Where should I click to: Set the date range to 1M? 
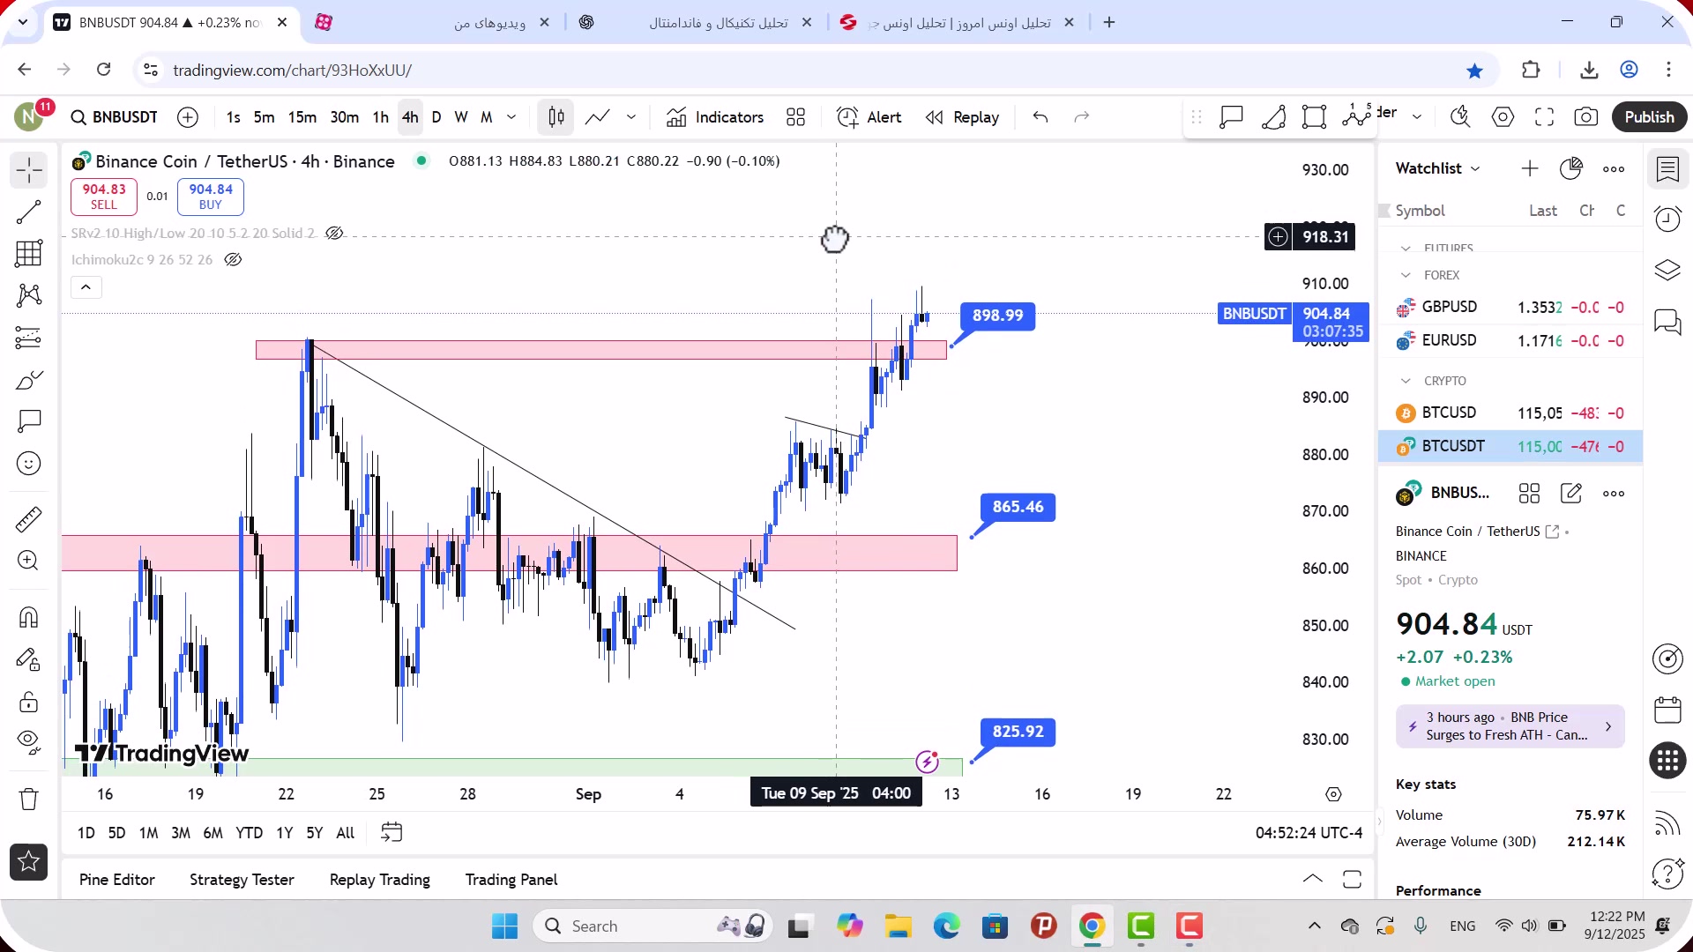point(148,833)
